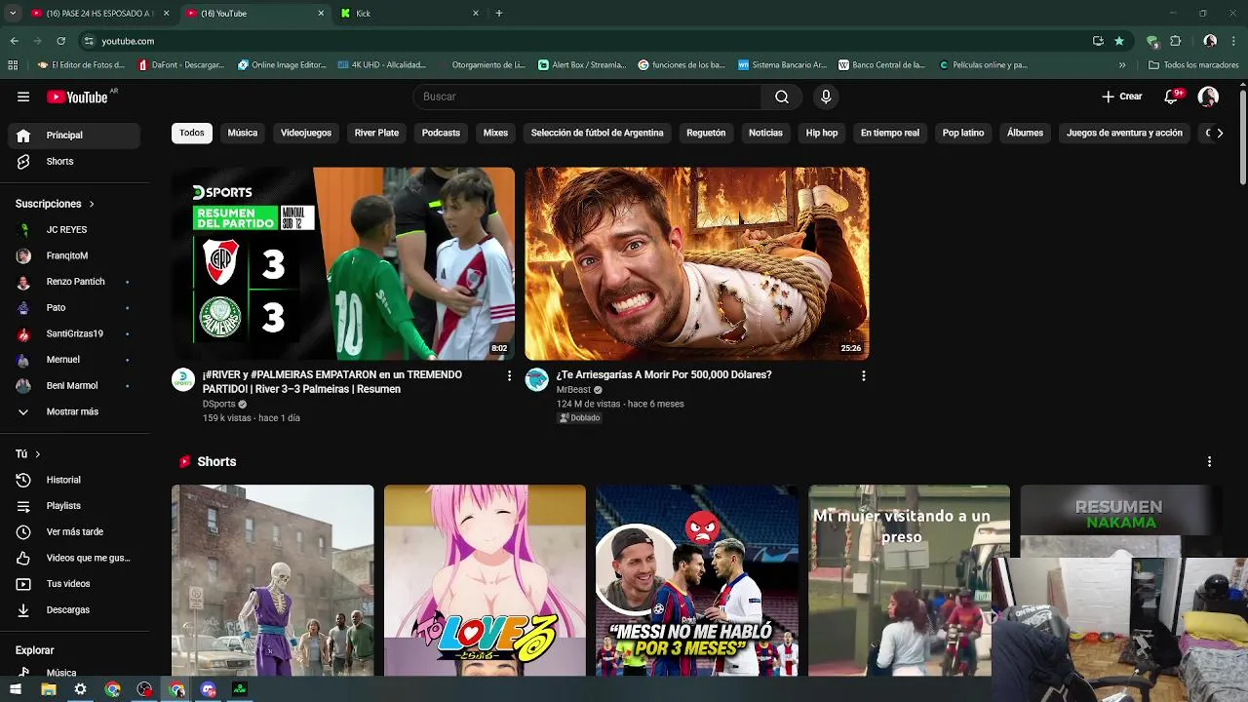
Task: Go back with the browser back arrow
Action: pyautogui.click(x=14, y=41)
